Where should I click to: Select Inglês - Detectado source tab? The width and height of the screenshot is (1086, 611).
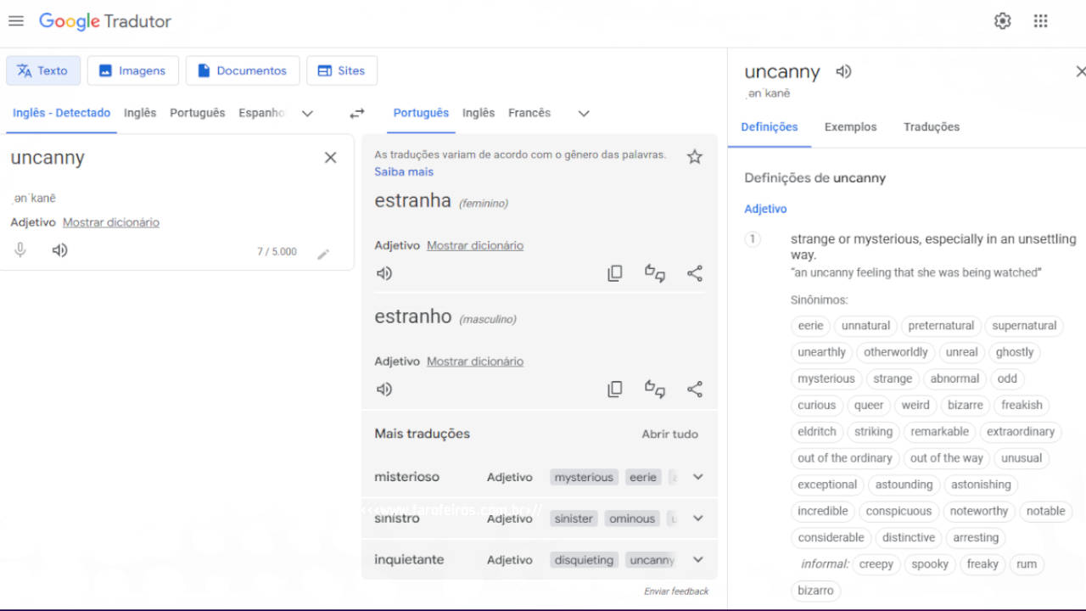click(61, 113)
